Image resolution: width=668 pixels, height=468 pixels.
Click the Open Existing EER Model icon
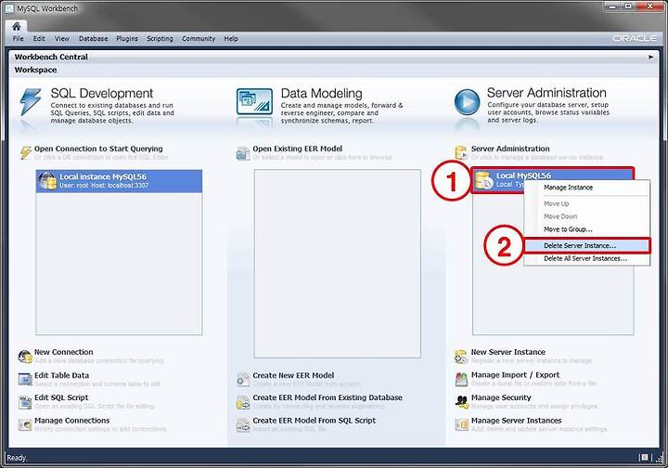click(x=243, y=153)
